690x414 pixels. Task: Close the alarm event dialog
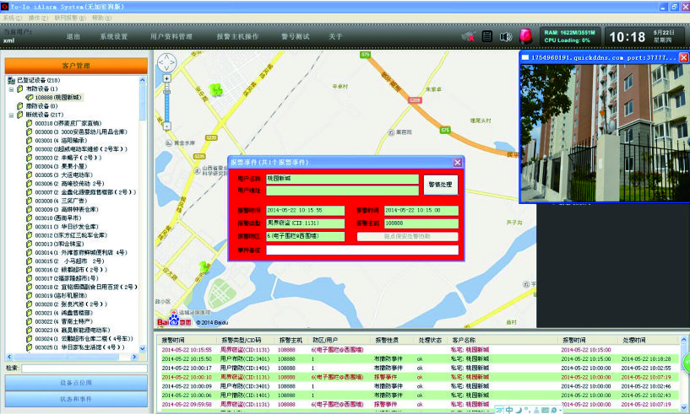pyautogui.click(x=457, y=162)
